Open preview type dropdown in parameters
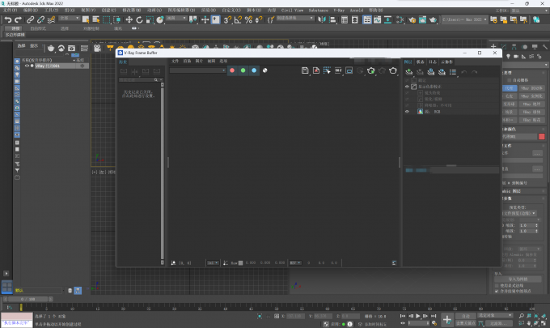 click(520, 213)
